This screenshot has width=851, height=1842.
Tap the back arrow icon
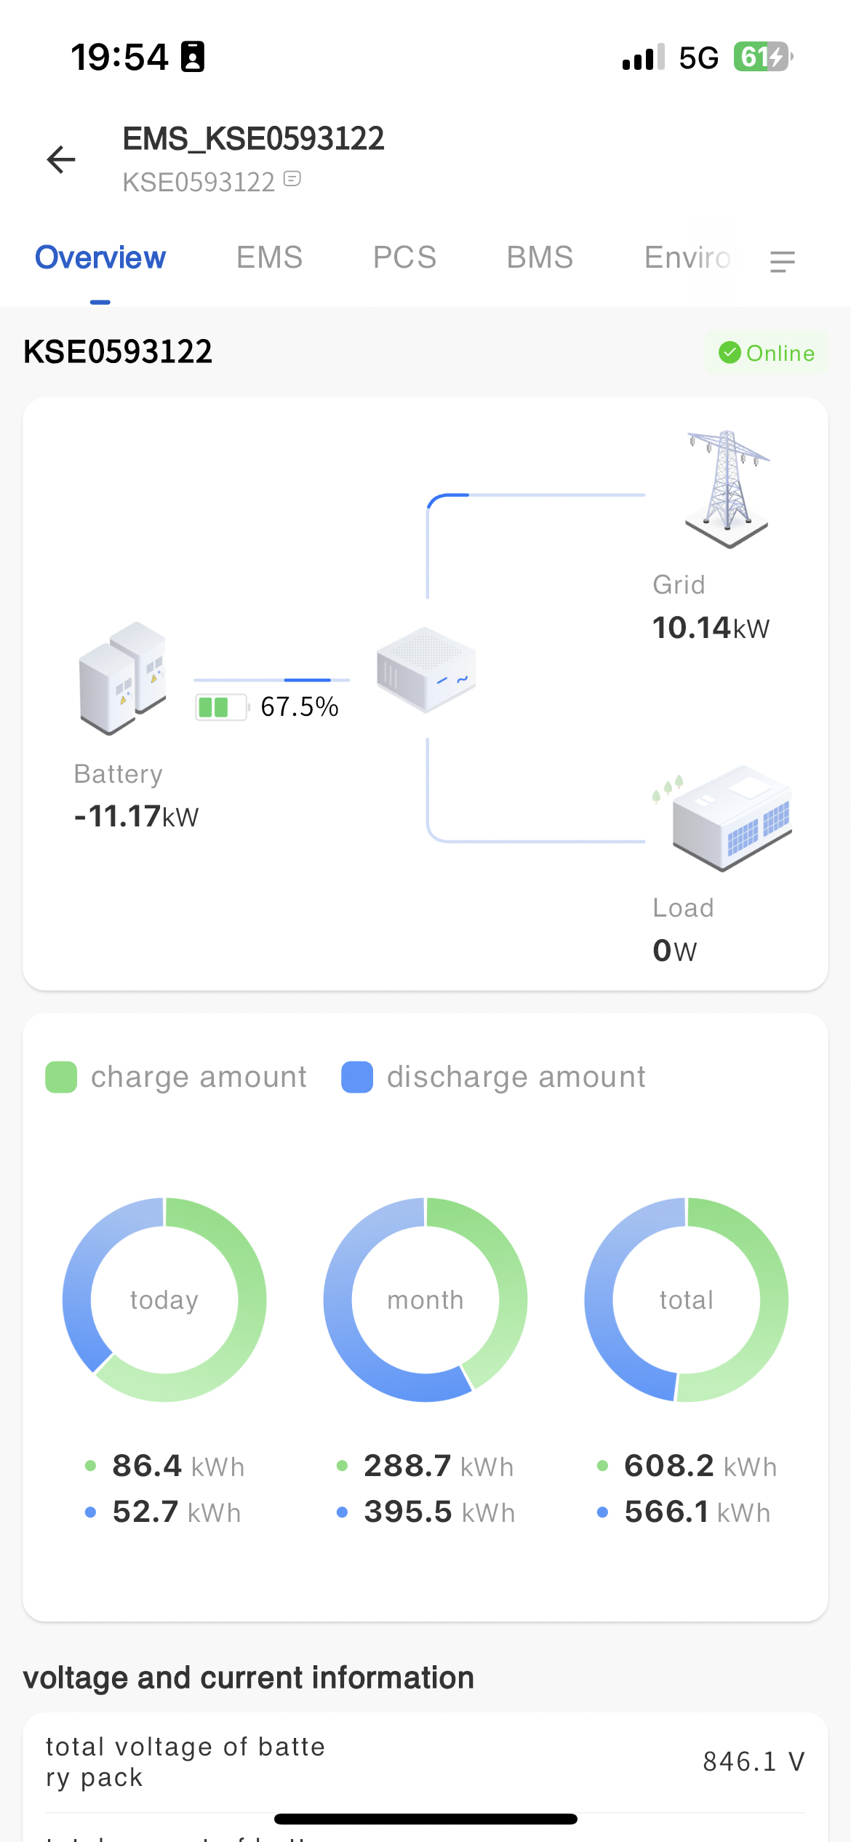(x=61, y=159)
